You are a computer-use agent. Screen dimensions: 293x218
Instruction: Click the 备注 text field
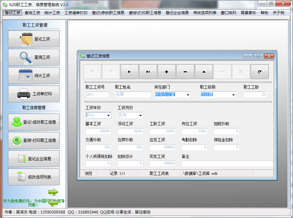[x=227, y=163]
